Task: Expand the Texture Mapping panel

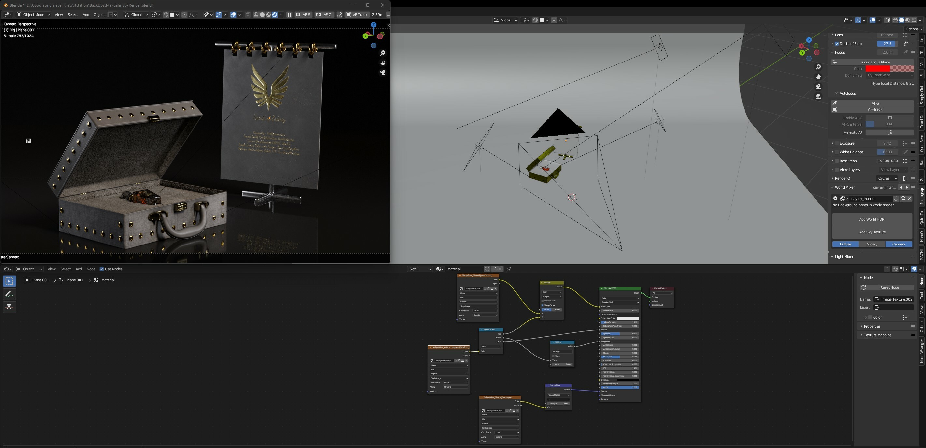Action: coord(877,335)
